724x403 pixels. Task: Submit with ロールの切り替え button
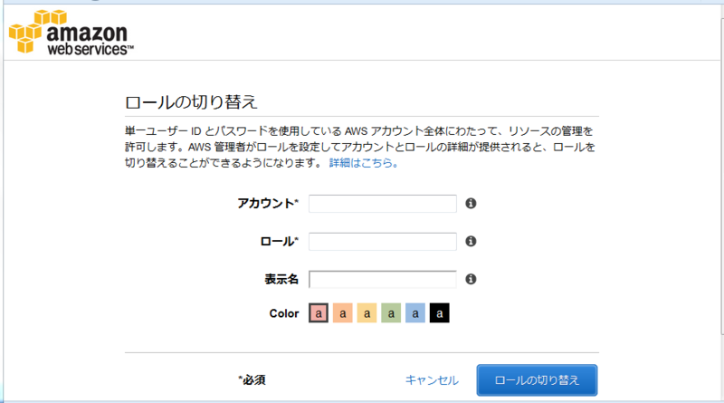tap(537, 379)
